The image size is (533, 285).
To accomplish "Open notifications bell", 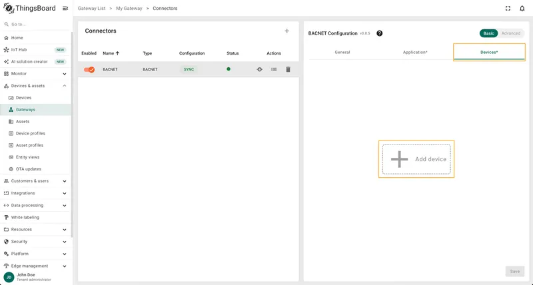I will coord(522,9).
